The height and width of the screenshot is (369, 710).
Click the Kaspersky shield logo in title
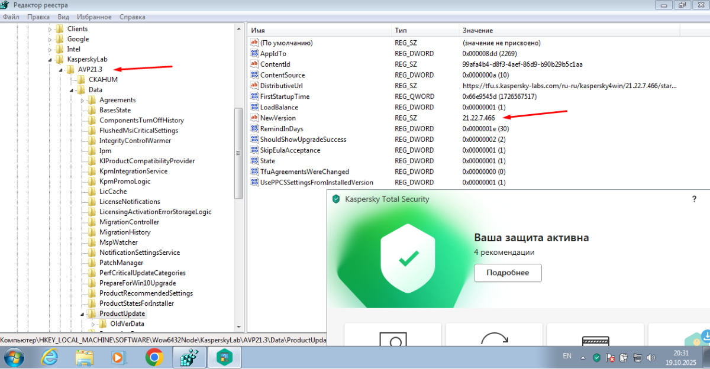[x=336, y=199]
